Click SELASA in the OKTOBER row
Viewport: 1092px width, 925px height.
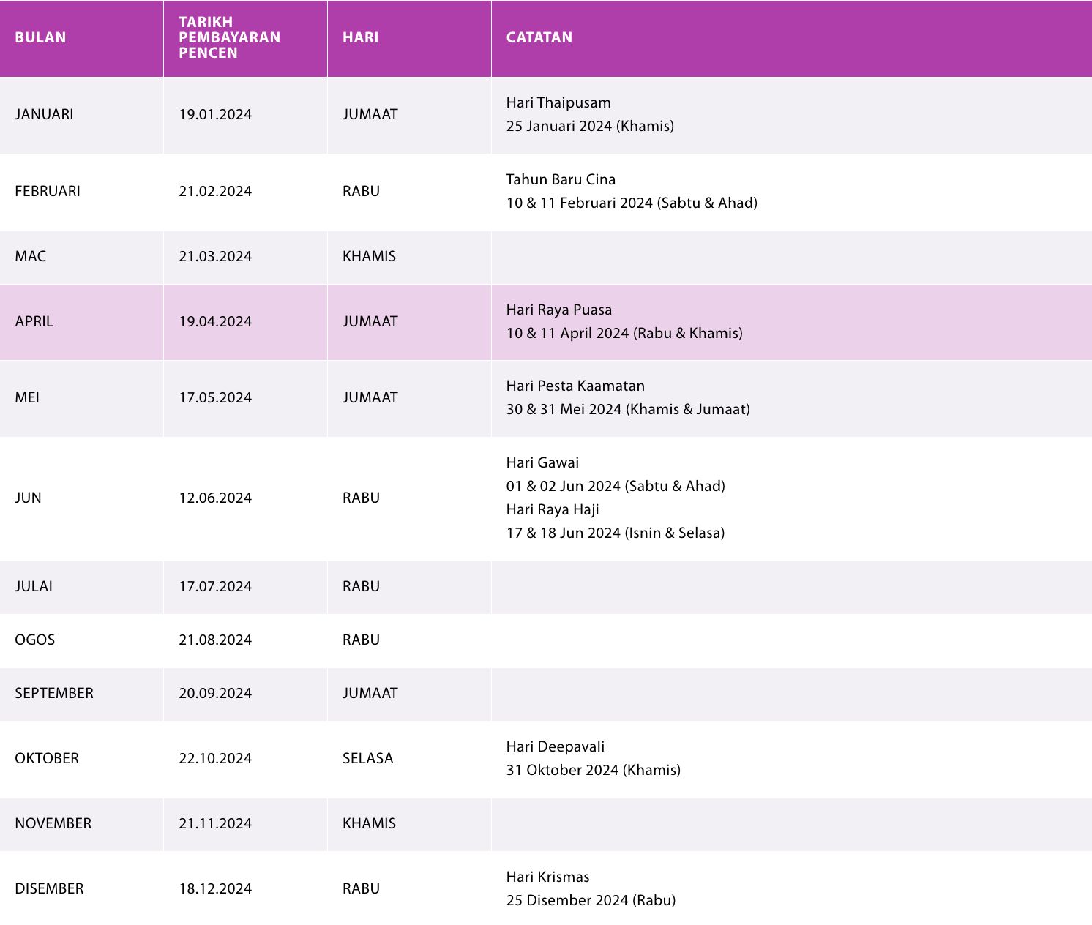pos(367,758)
